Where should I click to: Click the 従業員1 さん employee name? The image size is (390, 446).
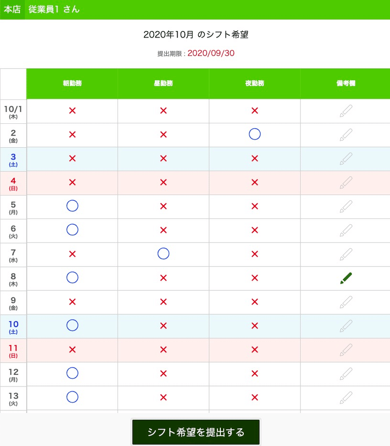(54, 9)
